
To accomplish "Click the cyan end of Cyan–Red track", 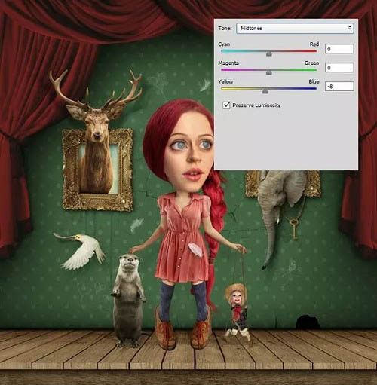I will [x=223, y=51].
